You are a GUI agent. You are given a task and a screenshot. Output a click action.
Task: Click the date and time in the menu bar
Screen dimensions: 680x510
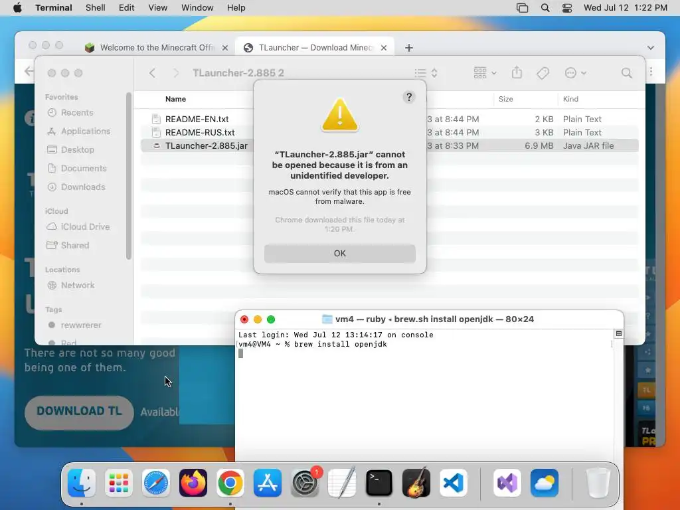tap(626, 8)
